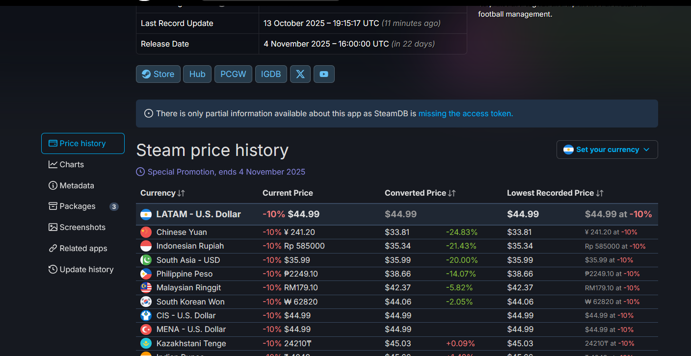
Task: Select Price history in the sidebar
Action: (x=83, y=143)
